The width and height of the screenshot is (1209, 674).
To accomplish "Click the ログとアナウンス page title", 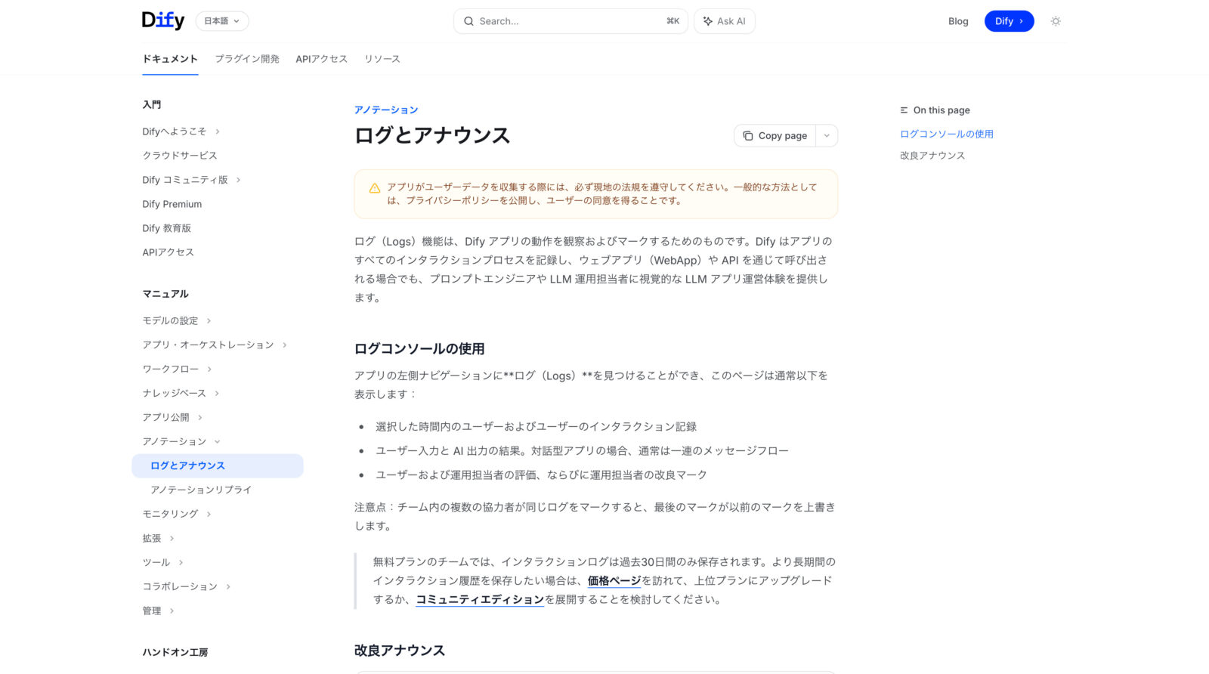I will (x=432, y=135).
